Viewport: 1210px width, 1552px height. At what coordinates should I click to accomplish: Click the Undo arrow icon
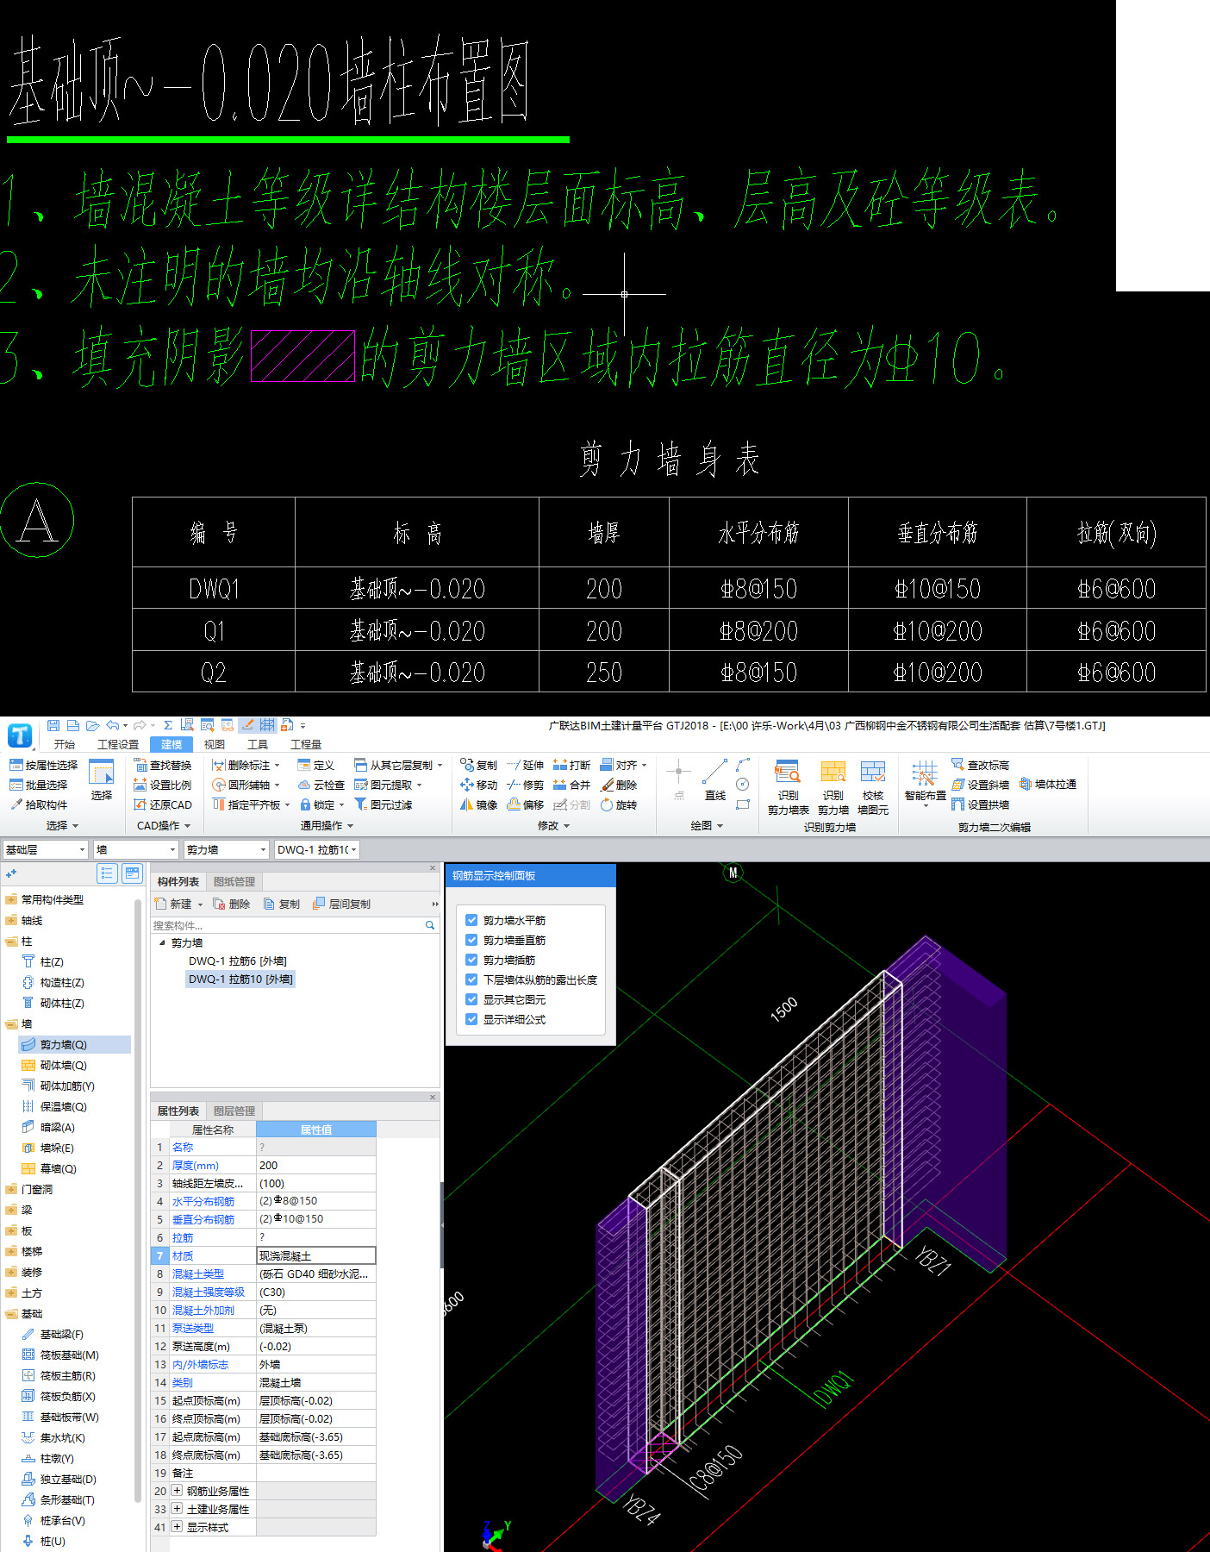[x=112, y=725]
